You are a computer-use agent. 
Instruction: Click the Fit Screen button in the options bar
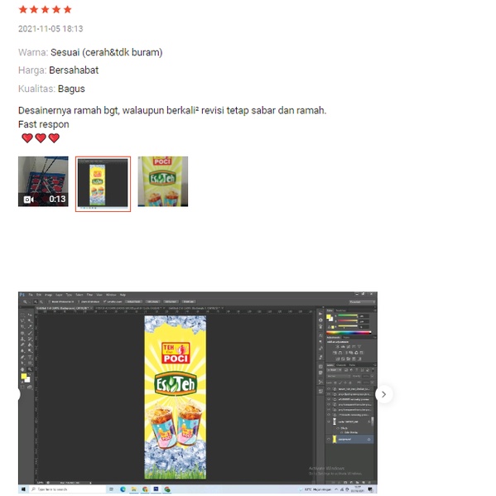[152, 301]
